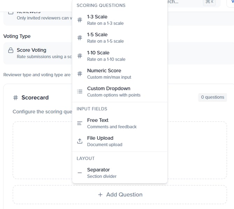Click the dash icon beside Separator

(80, 173)
